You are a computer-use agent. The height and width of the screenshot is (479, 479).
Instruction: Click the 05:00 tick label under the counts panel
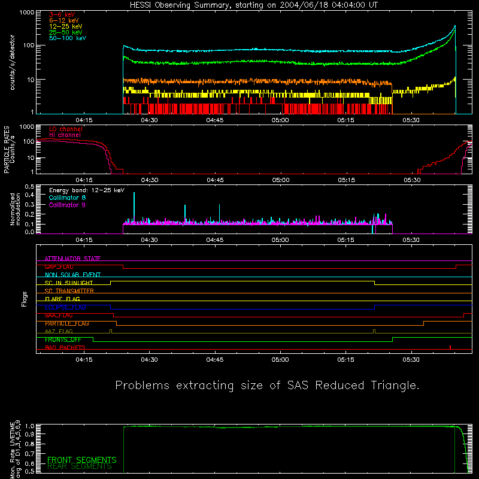[x=280, y=120]
